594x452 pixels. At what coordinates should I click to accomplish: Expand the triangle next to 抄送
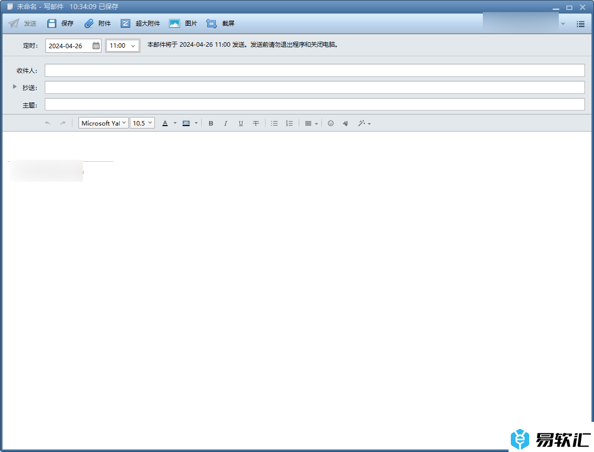[x=15, y=86]
